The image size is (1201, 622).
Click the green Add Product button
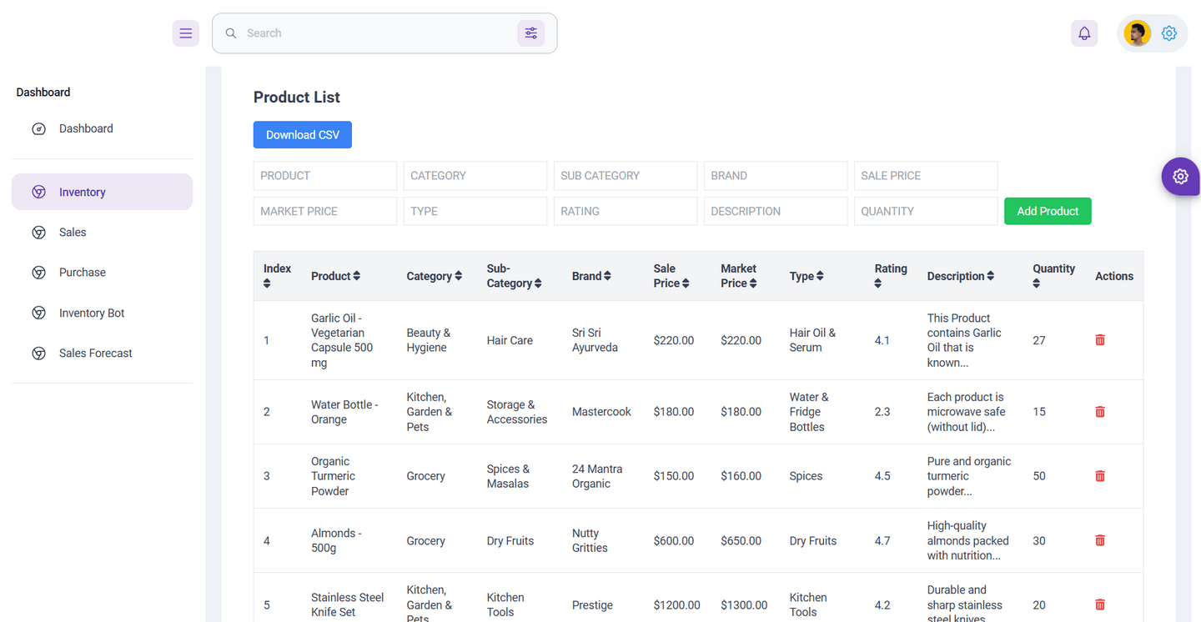click(x=1048, y=211)
